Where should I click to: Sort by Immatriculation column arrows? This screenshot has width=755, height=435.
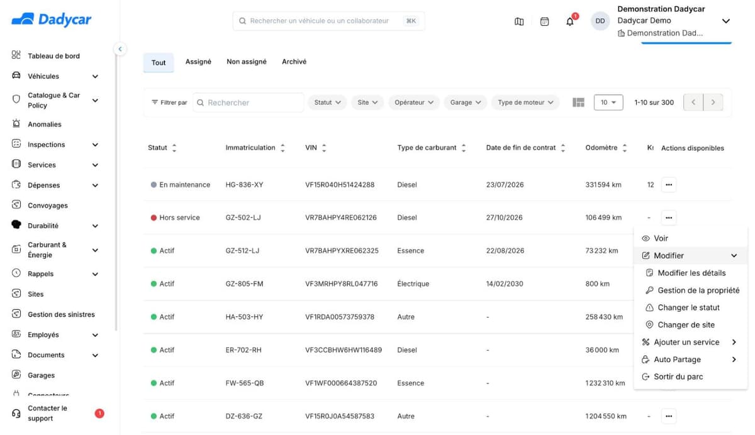coord(282,148)
